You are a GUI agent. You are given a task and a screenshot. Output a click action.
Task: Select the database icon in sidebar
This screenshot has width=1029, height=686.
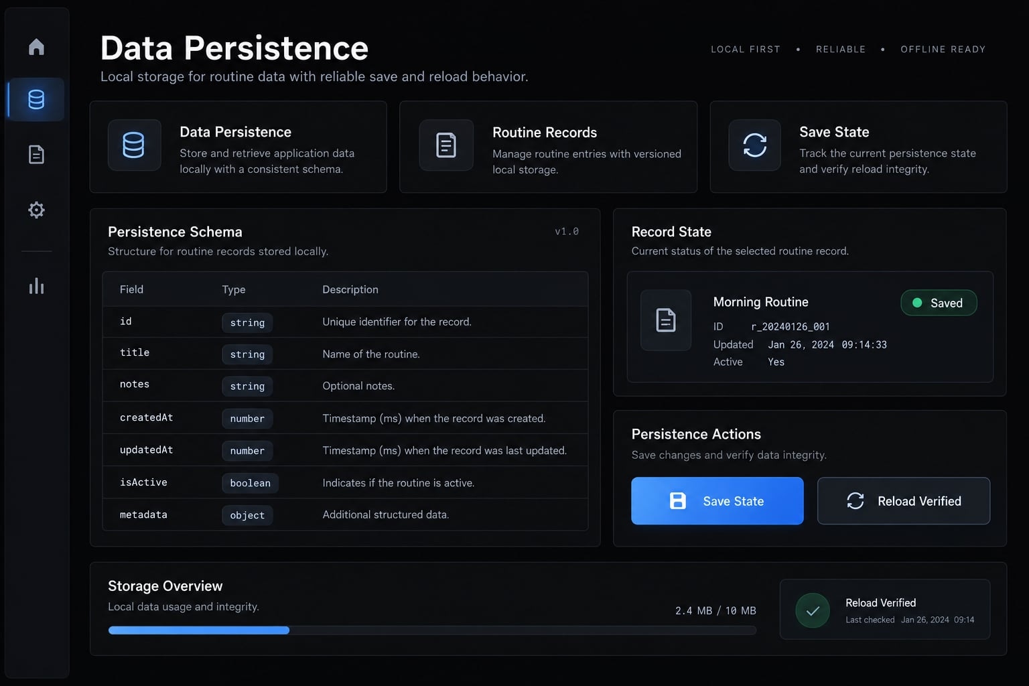[36, 100]
